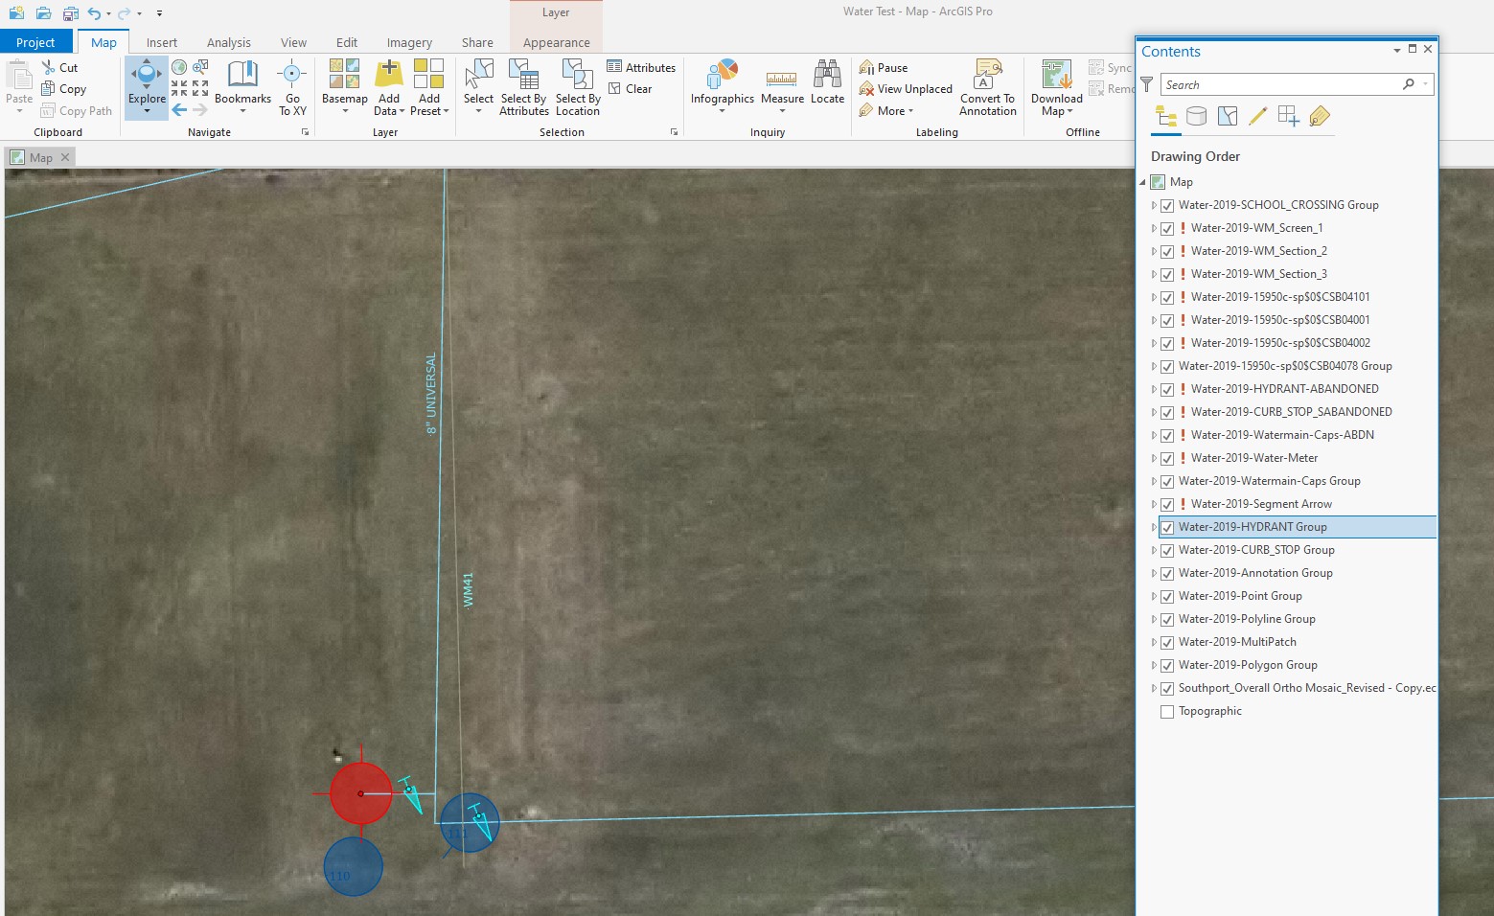
Task: Click the Measure tool icon
Action: coord(782,77)
